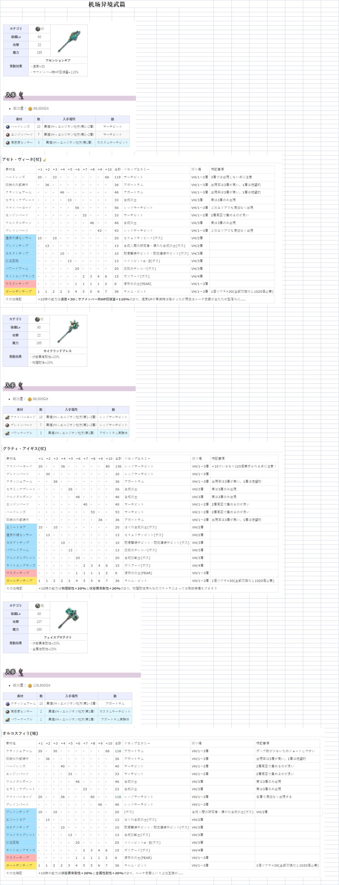339x885 pixels.
Task: Click the staff category icon in the アセンションギア stat box
Action: point(38,29)
